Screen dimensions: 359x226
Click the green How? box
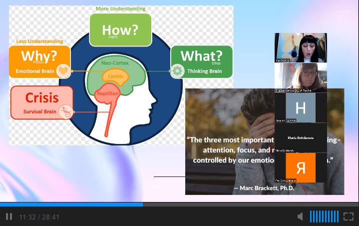(x=120, y=30)
